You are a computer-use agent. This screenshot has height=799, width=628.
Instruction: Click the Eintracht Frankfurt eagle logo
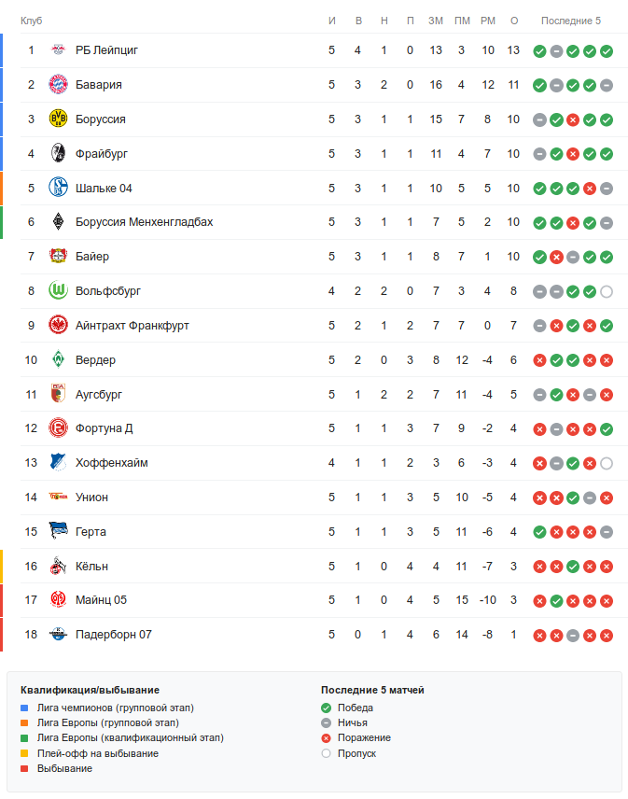click(x=58, y=325)
